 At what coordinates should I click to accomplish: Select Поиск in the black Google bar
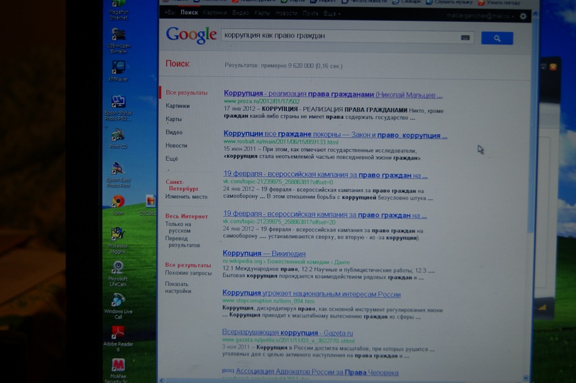189,13
